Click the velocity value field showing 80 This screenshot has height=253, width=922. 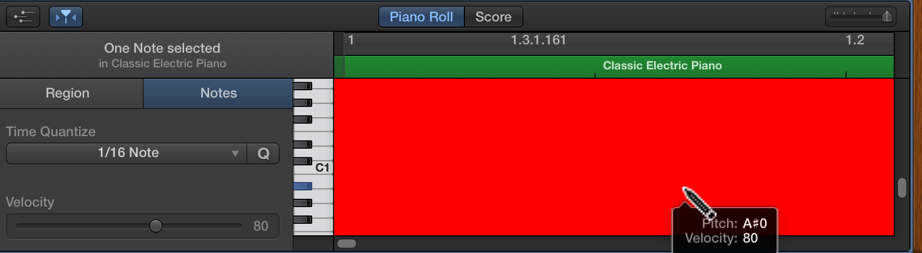(x=260, y=226)
